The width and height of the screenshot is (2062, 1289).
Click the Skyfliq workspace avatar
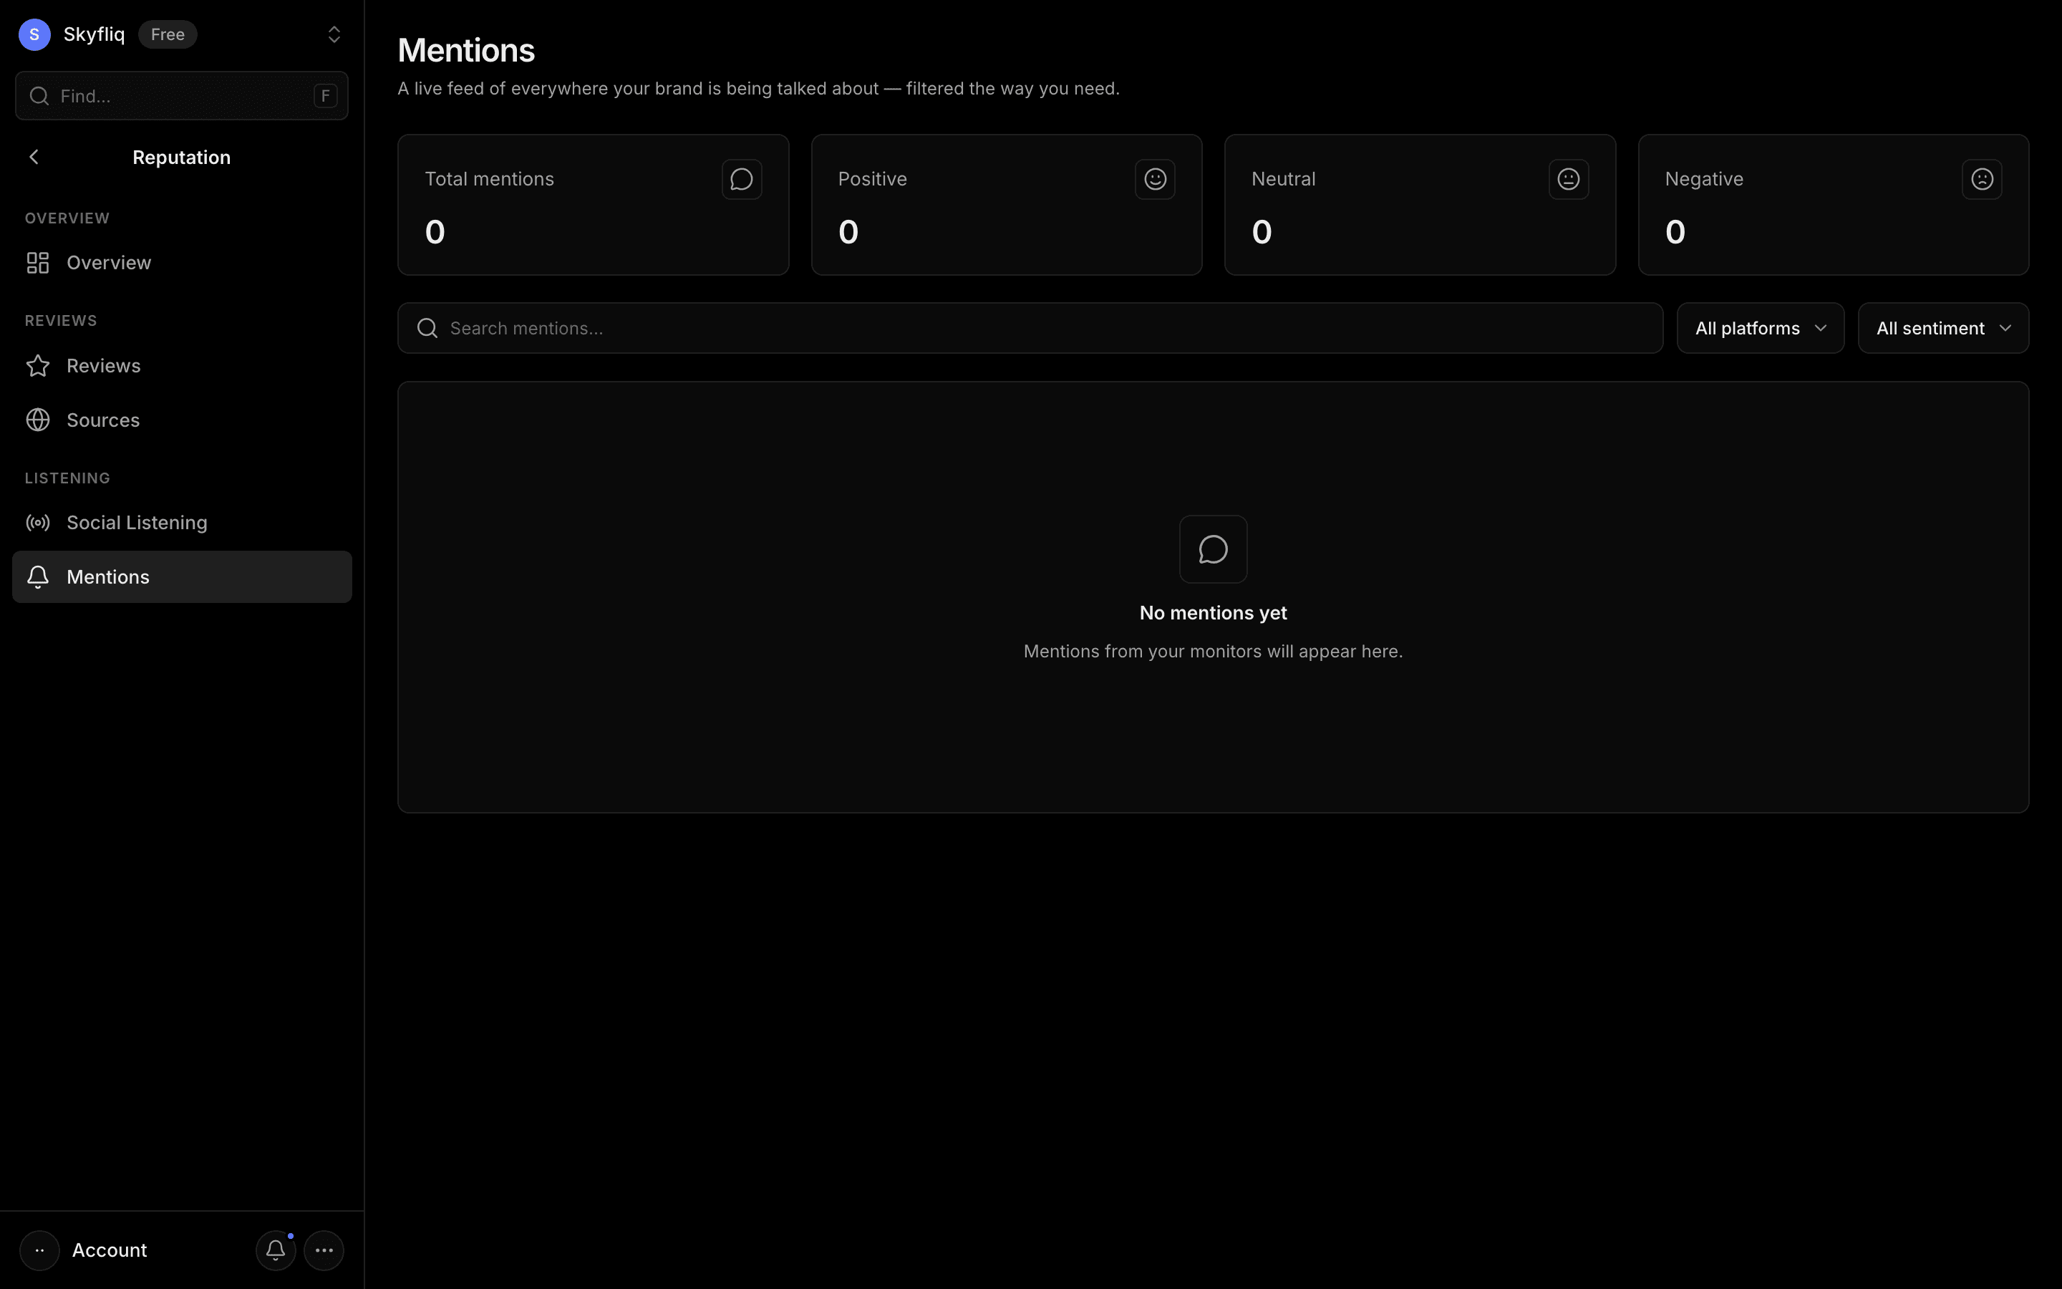tap(34, 34)
